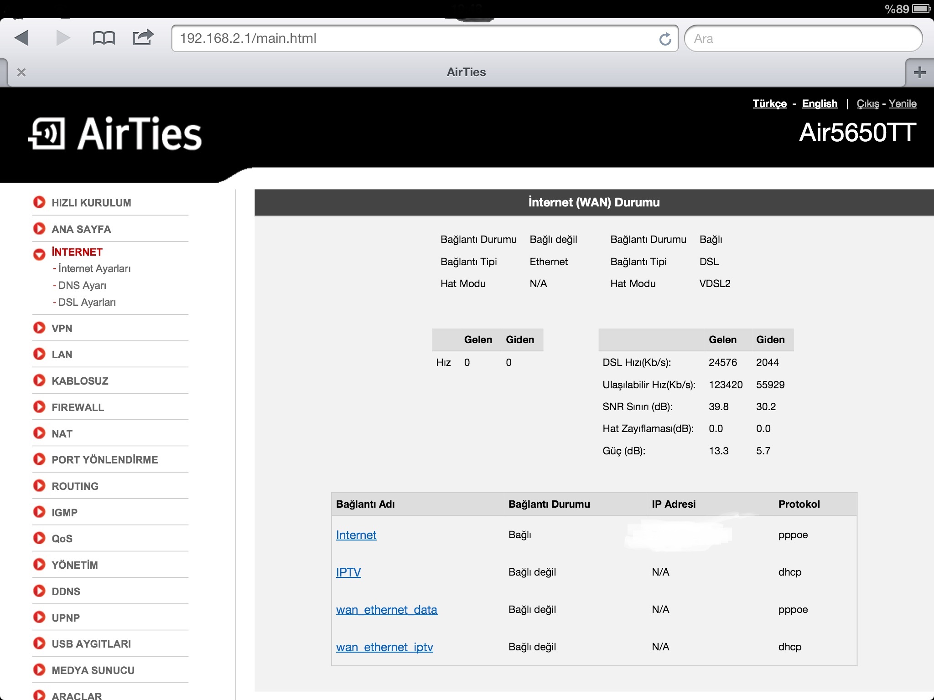Screen dimensions: 934x700
Task: Select Air5650TT model title
Action: coord(857,133)
